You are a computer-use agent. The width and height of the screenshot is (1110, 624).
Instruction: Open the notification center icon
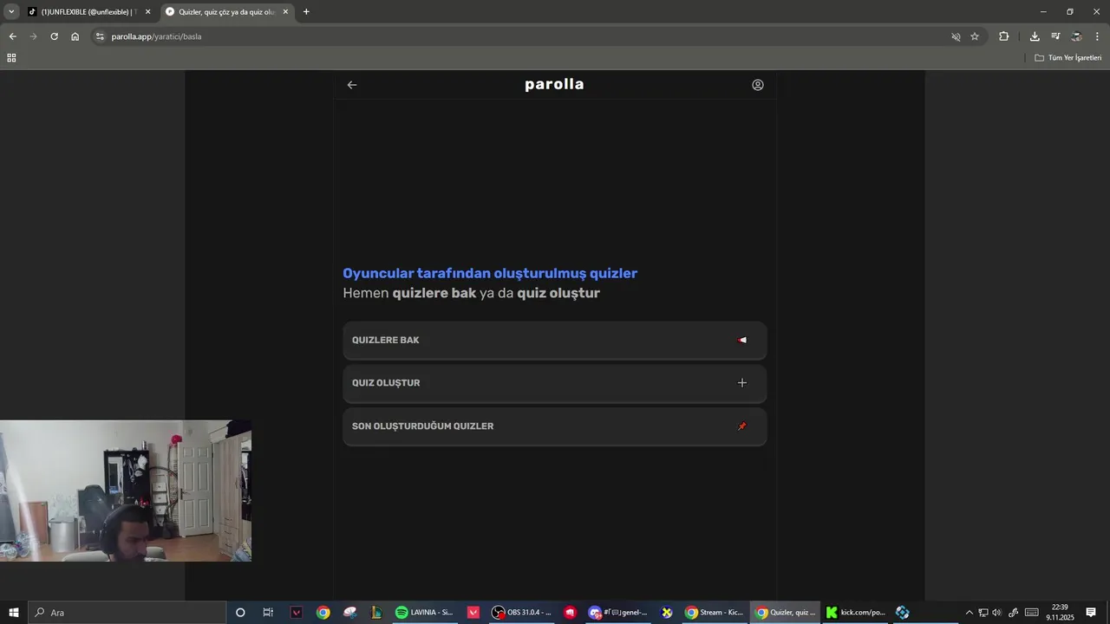[1091, 613]
